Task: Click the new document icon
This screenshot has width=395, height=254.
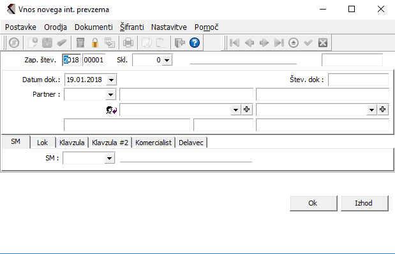Action: [x=33, y=43]
